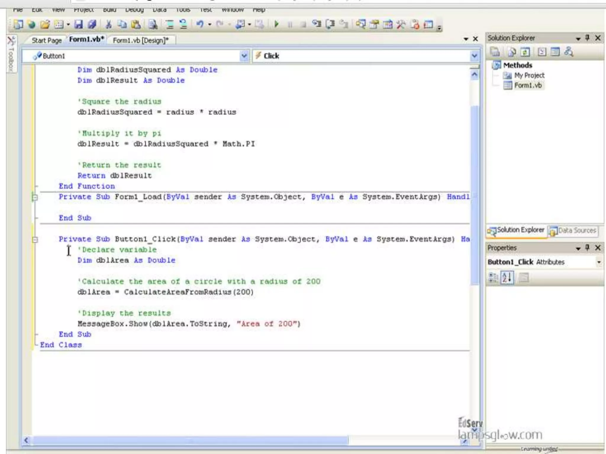Click Solution Explorer's Properties icon
This screenshot has width=606, height=454.
click(495, 52)
